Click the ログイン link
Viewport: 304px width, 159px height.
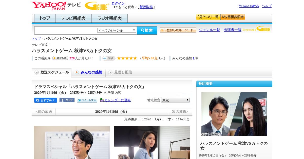click(118, 3)
